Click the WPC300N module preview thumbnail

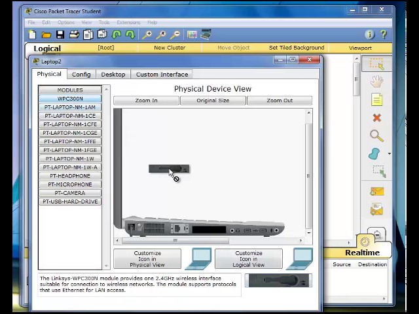point(278,281)
